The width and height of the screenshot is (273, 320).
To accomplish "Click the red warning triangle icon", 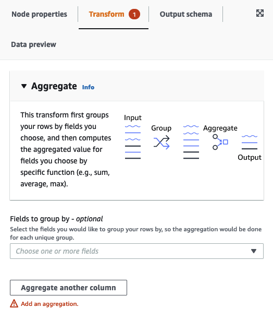I will [14, 303].
